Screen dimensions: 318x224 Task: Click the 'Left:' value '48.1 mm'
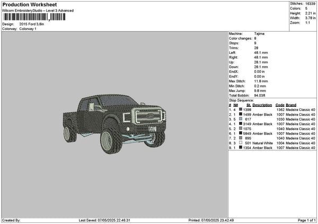tap(261, 53)
